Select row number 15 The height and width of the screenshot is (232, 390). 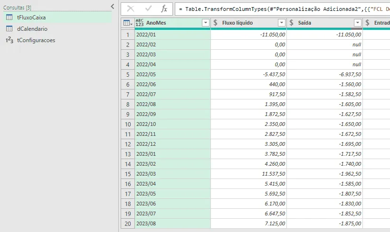[128, 174]
